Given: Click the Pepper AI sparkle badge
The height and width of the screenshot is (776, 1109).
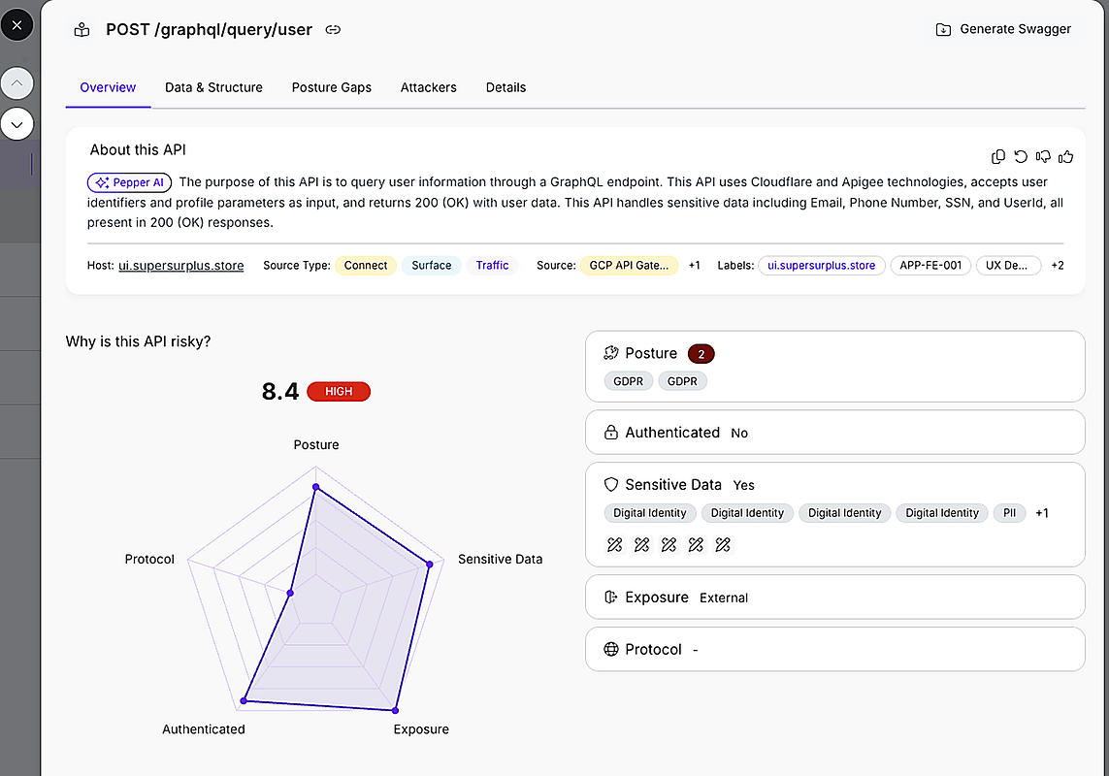Looking at the screenshot, I should [129, 182].
